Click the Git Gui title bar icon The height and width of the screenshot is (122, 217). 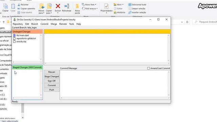click(x=14, y=20)
